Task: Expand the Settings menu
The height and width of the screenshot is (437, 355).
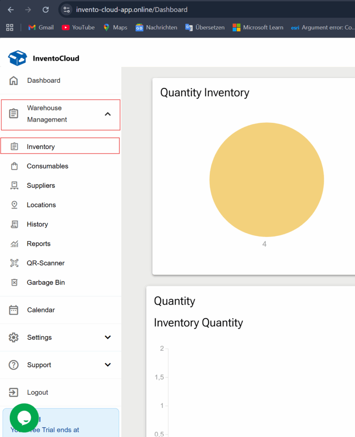Action: (x=108, y=337)
